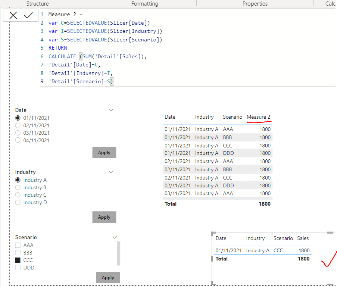Sort Measure 2 table by Date header

[170, 117]
